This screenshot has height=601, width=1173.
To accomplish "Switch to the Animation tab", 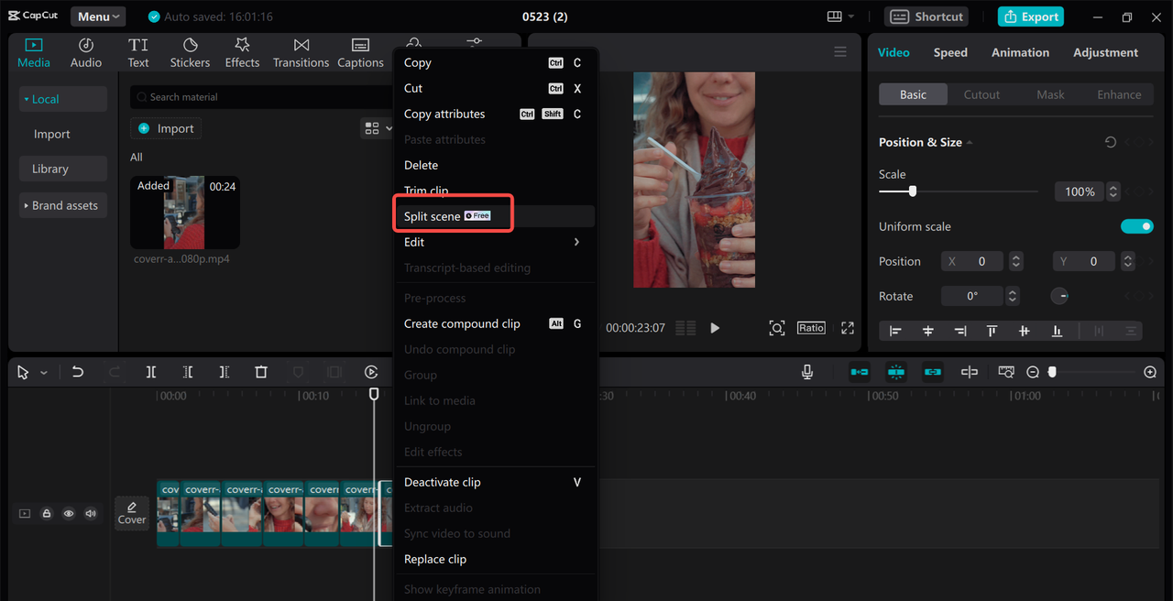I will [1020, 52].
